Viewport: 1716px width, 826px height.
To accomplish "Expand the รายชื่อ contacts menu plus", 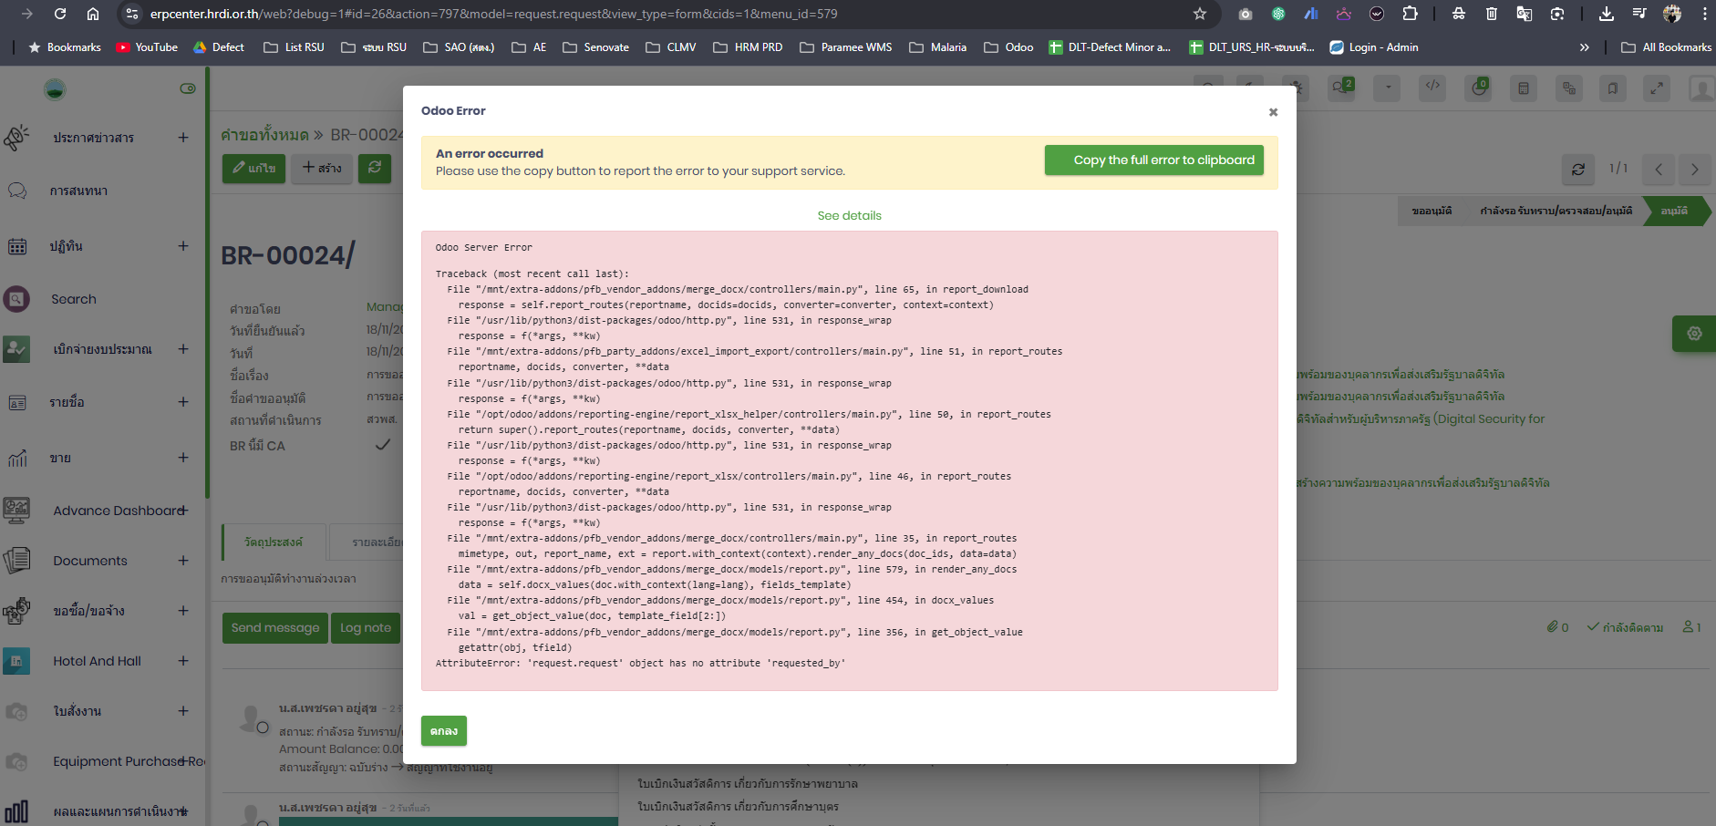I will click(x=183, y=402).
